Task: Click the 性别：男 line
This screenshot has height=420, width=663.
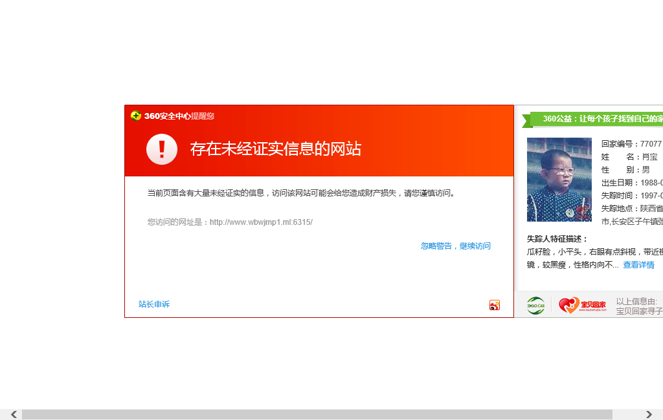Action: 625,170
